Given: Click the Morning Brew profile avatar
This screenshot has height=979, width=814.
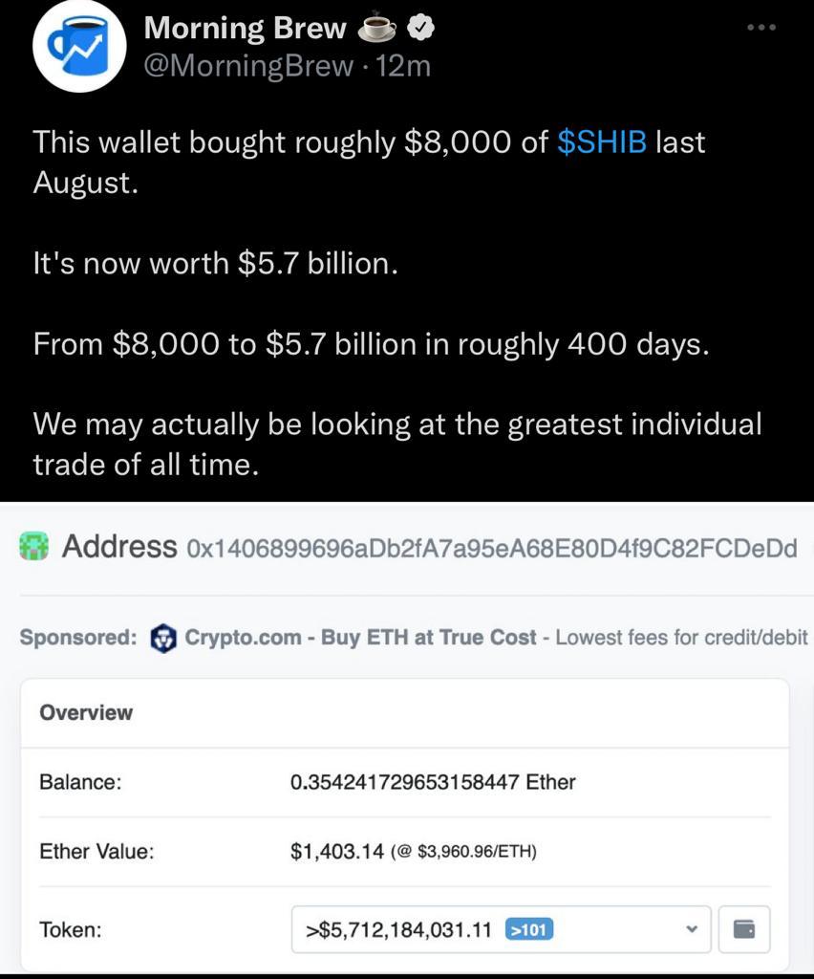Looking at the screenshot, I should coord(80,46).
